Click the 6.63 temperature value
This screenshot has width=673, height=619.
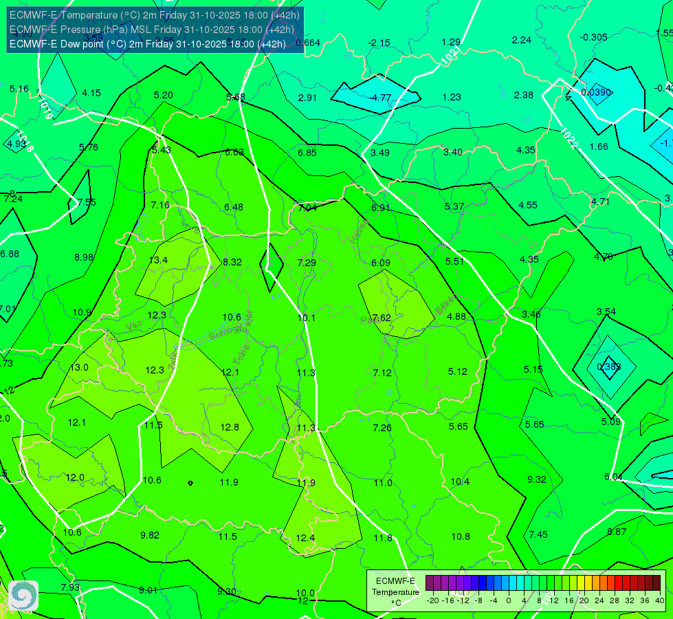pyautogui.click(x=234, y=152)
